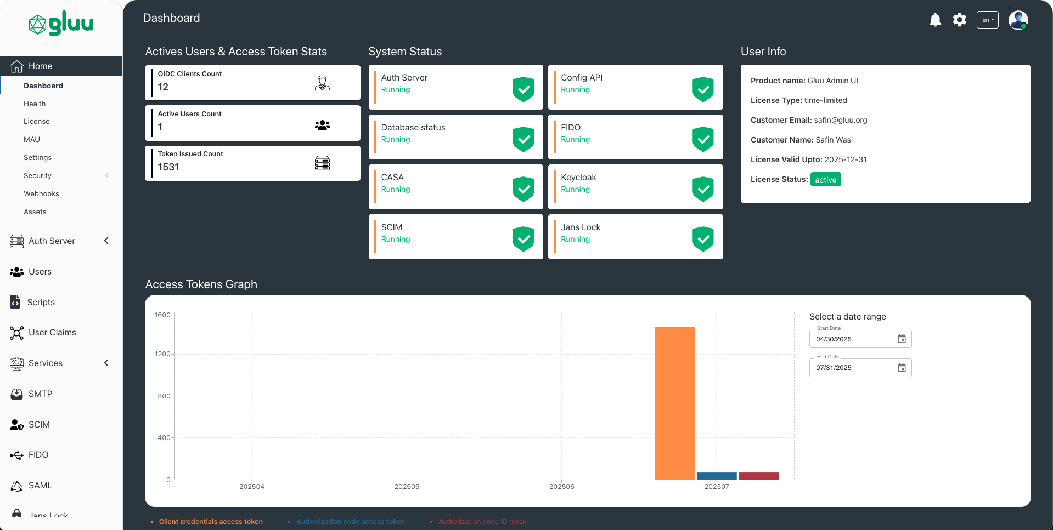The width and height of the screenshot is (1053, 530).
Task: Open Scripts from the sidebar icon
Action: point(16,302)
